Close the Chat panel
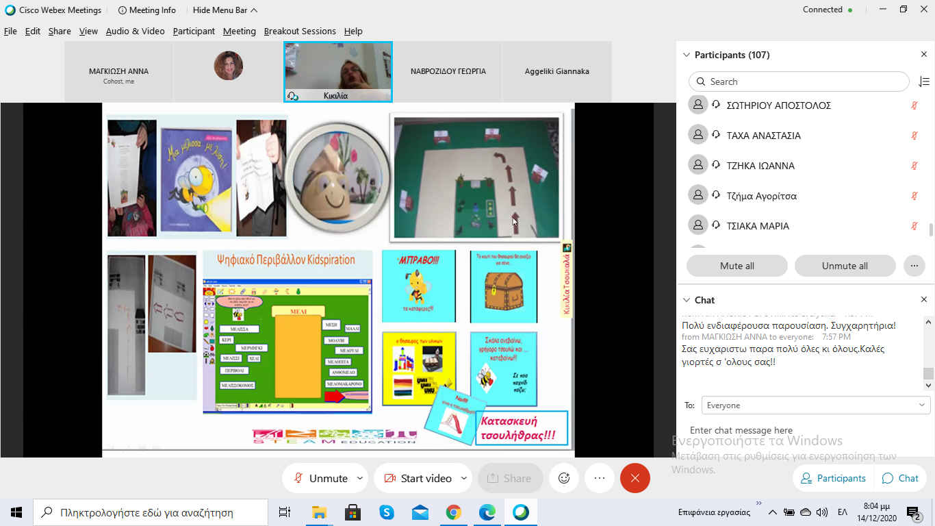The image size is (935, 526). [x=923, y=300]
